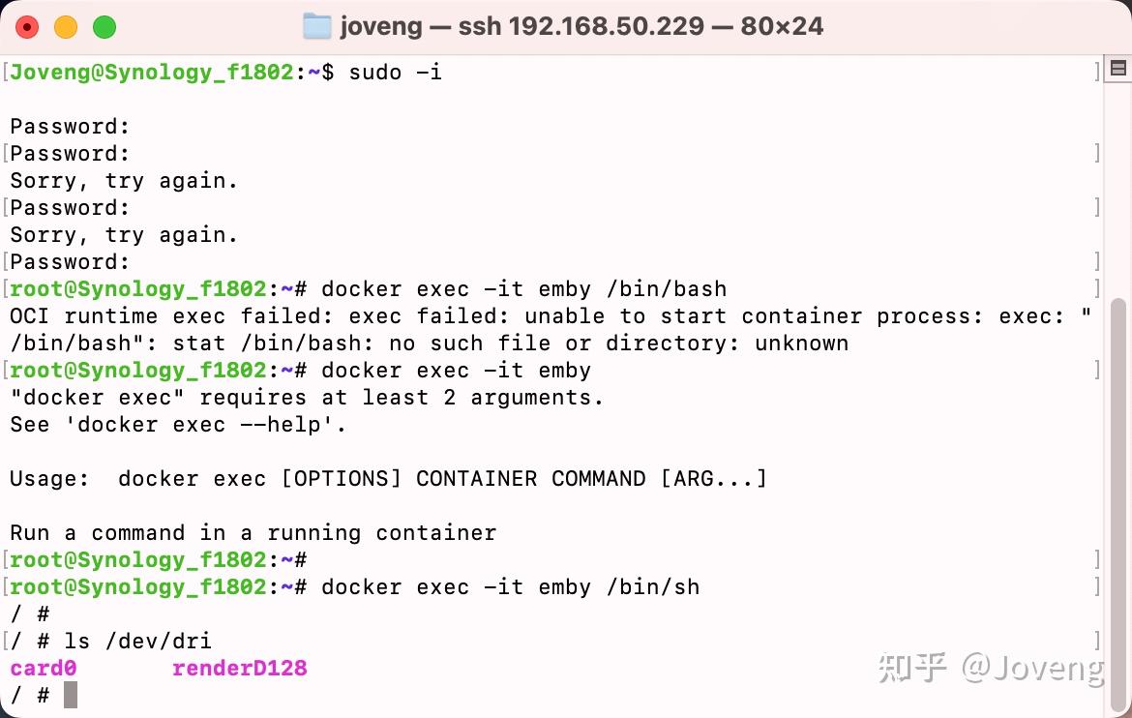Viewport: 1132px width, 718px height.
Task: Click the card0 device entry
Action: (x=44, y=668)
